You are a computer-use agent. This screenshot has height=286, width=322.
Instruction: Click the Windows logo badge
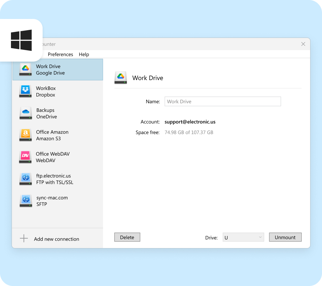click(21, 40)
